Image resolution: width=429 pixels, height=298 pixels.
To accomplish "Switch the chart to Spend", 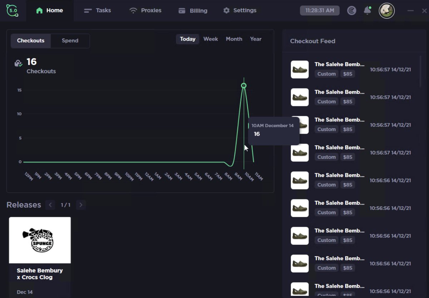I will tap(70, 41).
